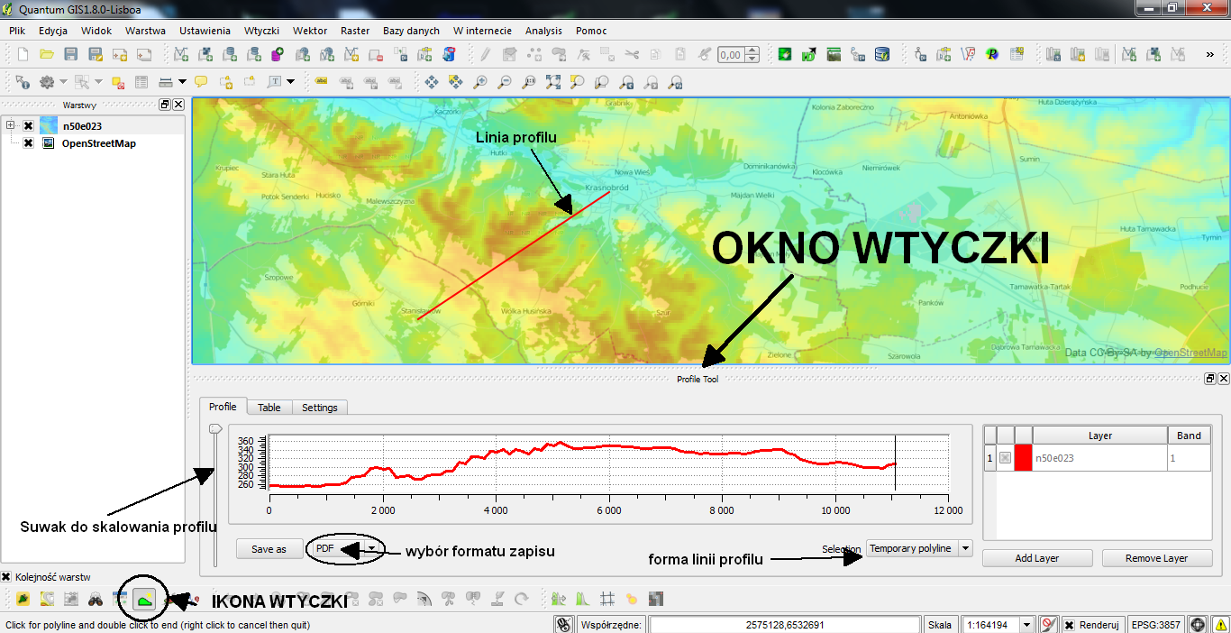Image resolution: width=1231 pixels, height=633 pixels.
Task: Toggle visibility of OpenStreetMap layer
Action: click(x=28, y=143)
